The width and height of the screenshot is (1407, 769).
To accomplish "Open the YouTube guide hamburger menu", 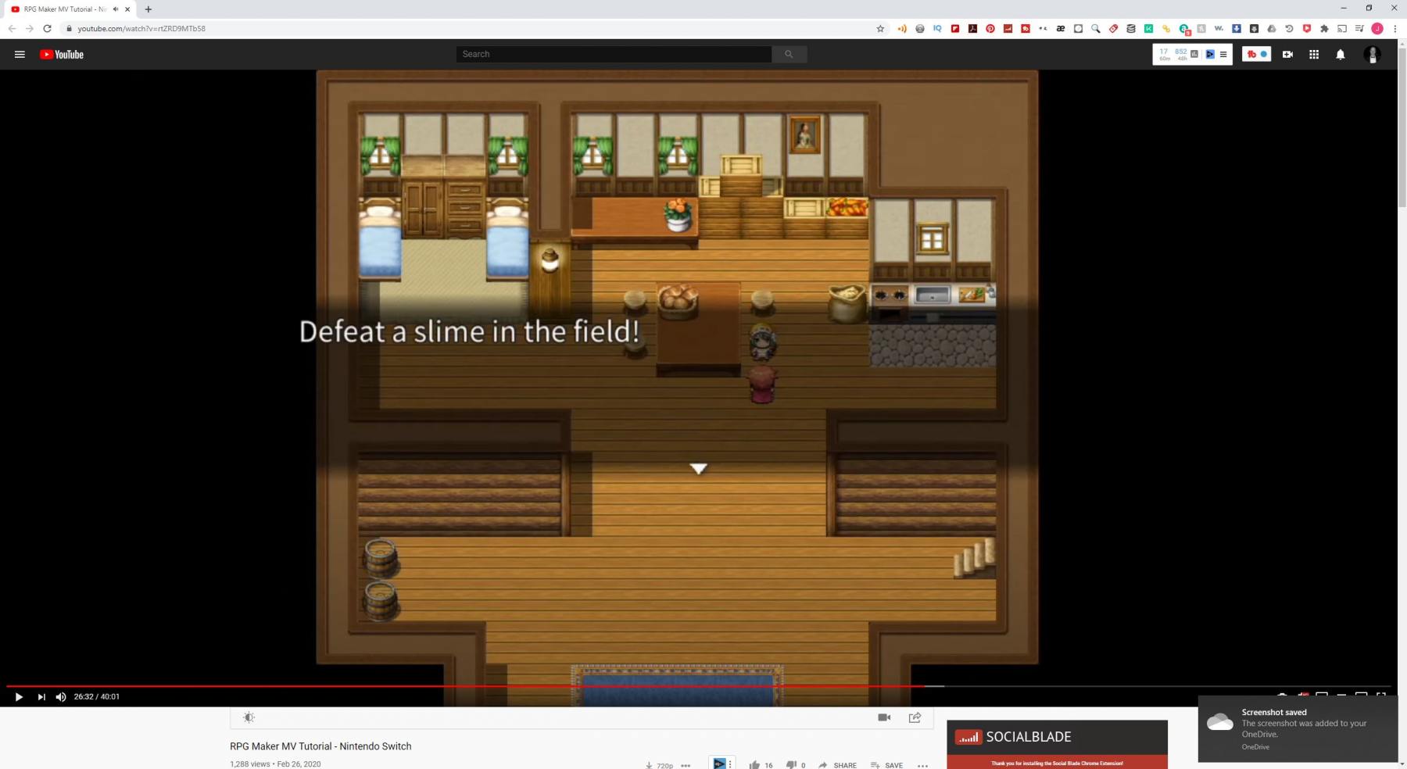I will pos(20,54).
